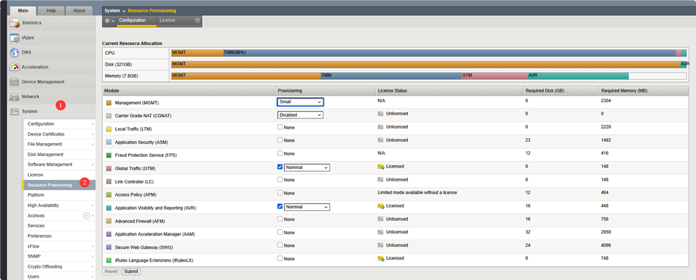This screenshot has height=280, width=696.
Task: Click the Network sidebar icon
Action: tap(14, 97)
